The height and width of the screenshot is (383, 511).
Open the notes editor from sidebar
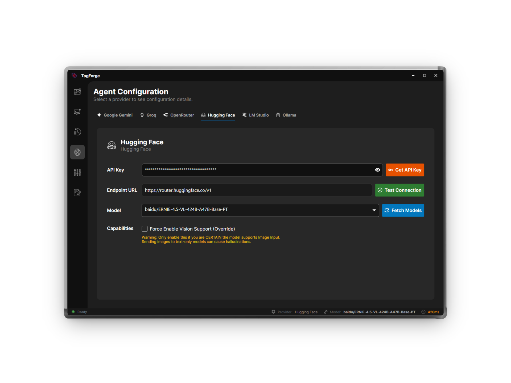coord(77,193)
